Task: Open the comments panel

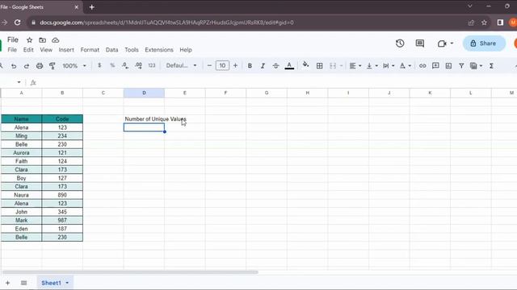Action: click(420, 43)
